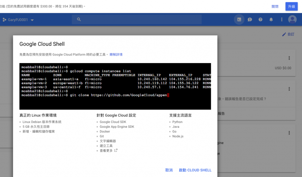The width and height of the screenshot is (302, 177).
Task: Click the terminal preview image
Action: coord(115,86)
